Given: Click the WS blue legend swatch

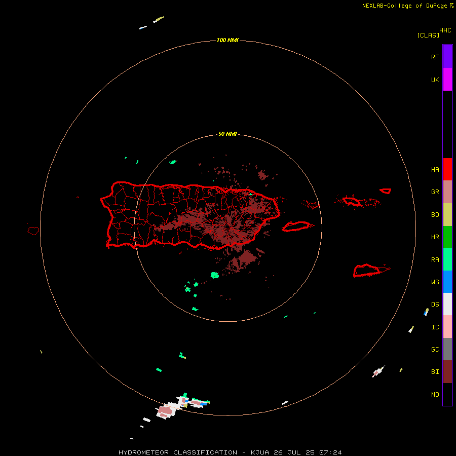Looking at the screenshot, I should click(x=447, y=282).
